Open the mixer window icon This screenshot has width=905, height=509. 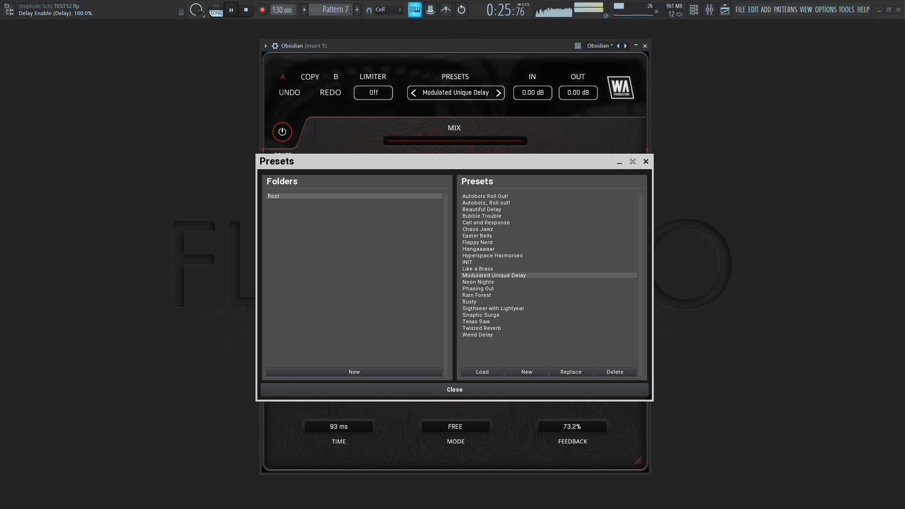pos(709,9)
